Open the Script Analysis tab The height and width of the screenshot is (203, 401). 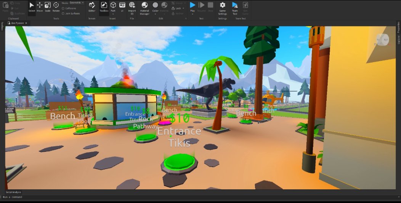click(x=14, y=192)
